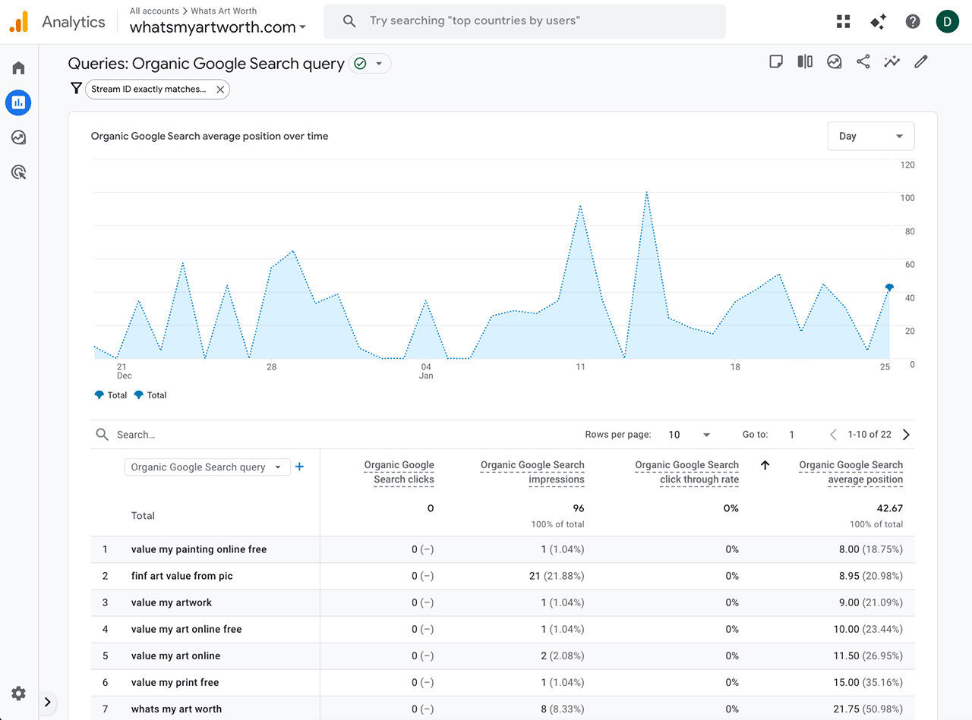Switch account using whatsmyartworth.com property selector
The width and height of the screenshot is (972, 720).
[x=219, y=27]
